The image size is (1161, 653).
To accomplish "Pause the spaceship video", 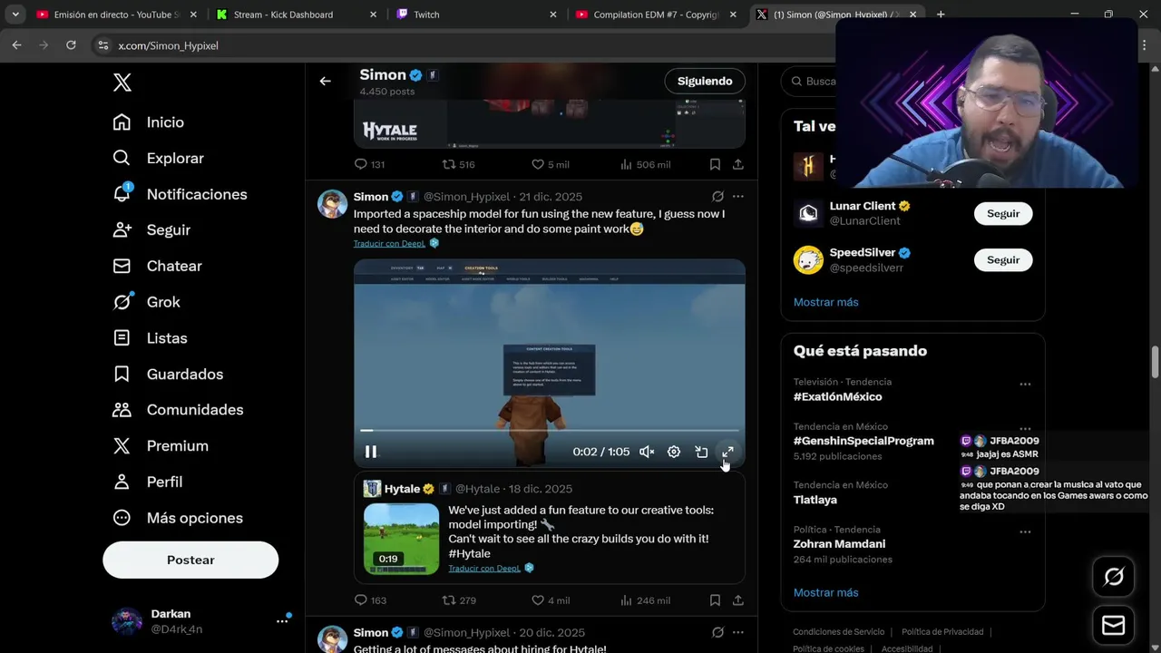I will pyautogui.click(x=370, y=452).
